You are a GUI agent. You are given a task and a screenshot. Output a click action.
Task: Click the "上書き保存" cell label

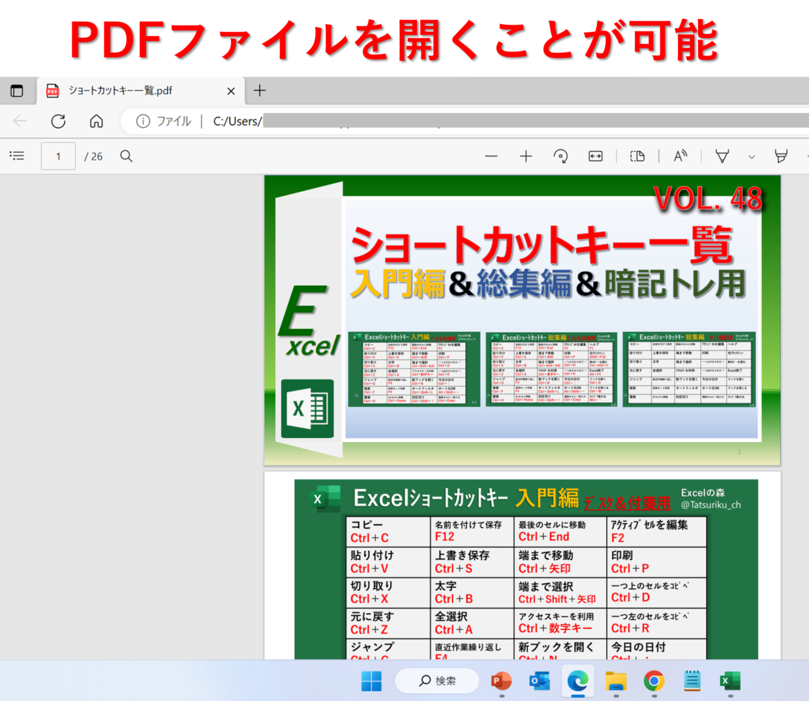click(x=462, y=555)
